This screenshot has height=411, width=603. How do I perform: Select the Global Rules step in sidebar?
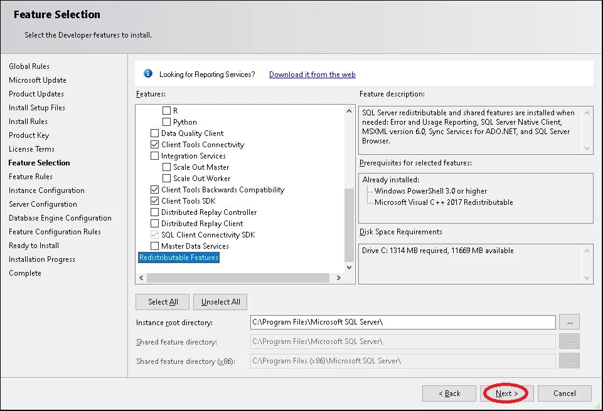tap(29, 66)
